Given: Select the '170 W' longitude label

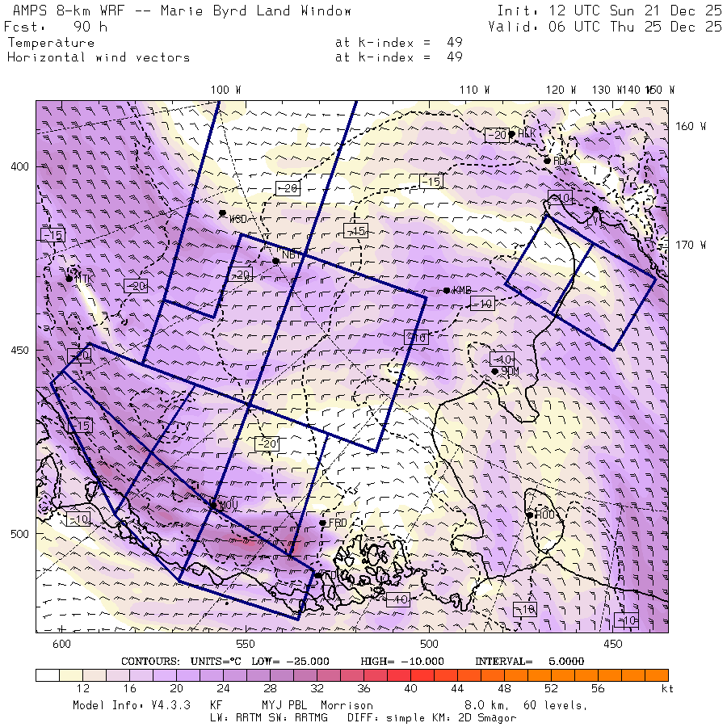Looking at the screenshot, I should (691, 245).
